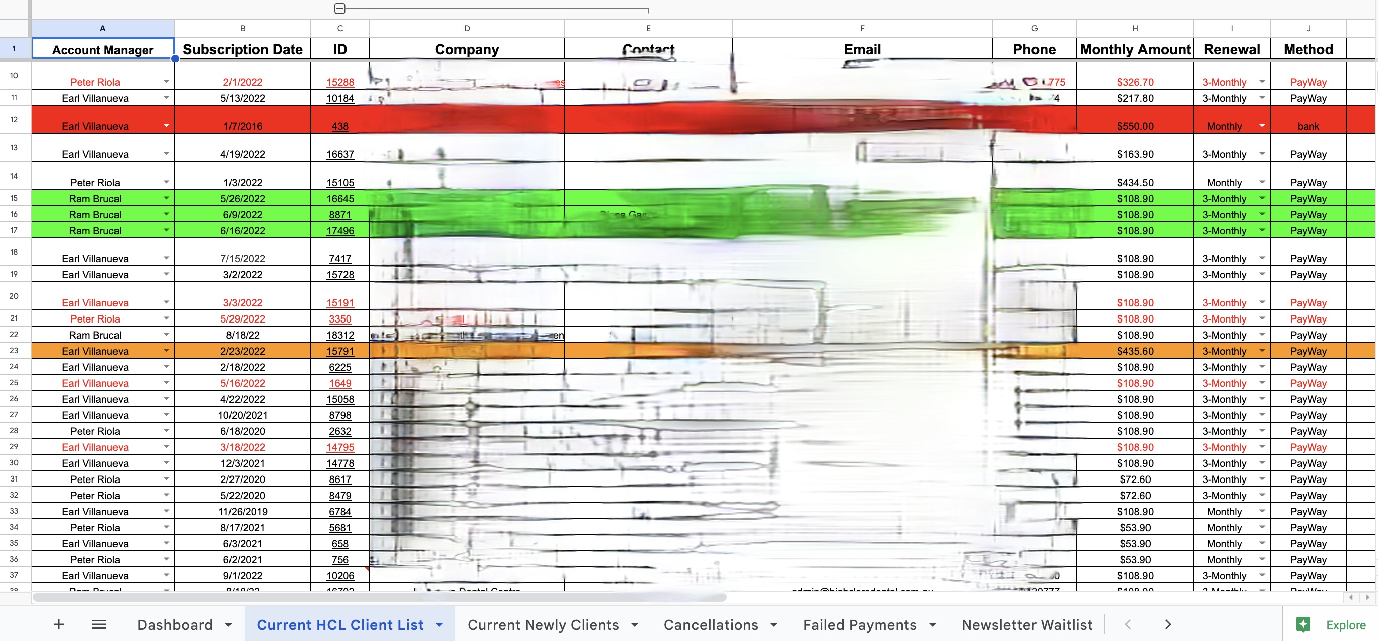Open ID link 15791 in orange row
Screen dimensions: 1378x641
click(x=339, y=351)
